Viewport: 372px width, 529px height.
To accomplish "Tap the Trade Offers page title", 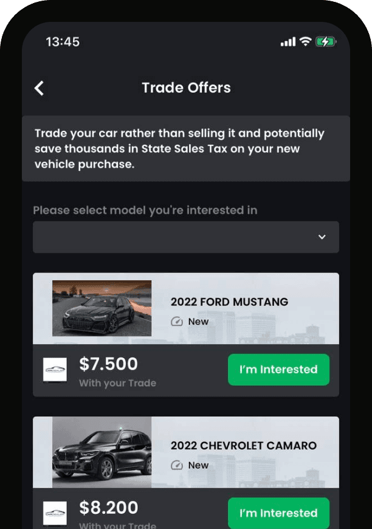I will (186, 88).
